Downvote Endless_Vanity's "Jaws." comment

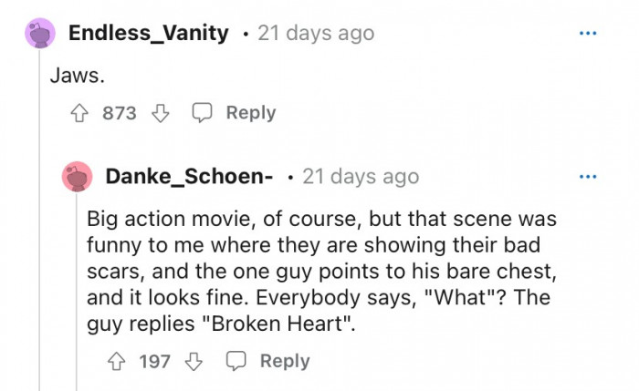pyautogui.click(x=161, y=113)
